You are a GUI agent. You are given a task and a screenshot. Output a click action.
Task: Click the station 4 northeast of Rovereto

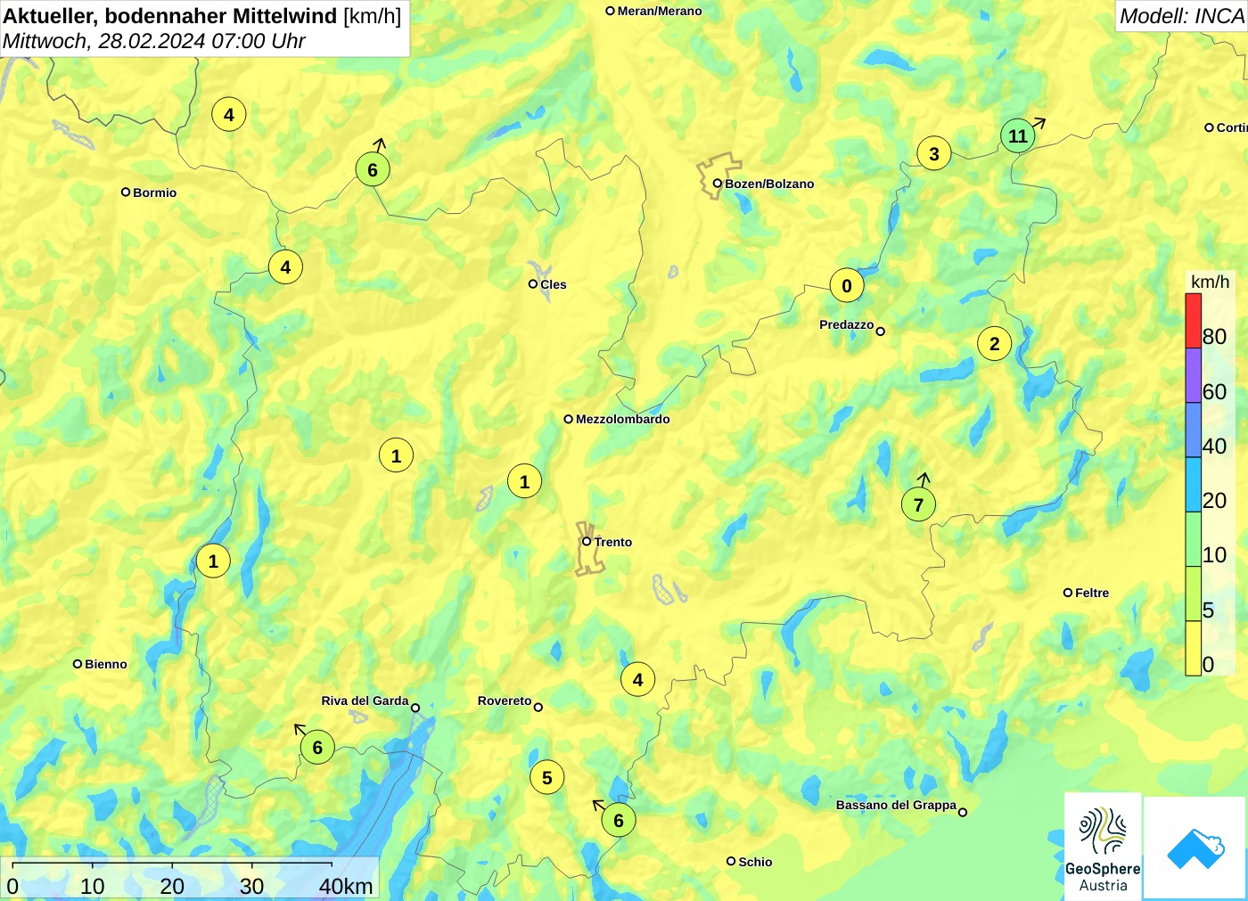(x=638, y=679)
